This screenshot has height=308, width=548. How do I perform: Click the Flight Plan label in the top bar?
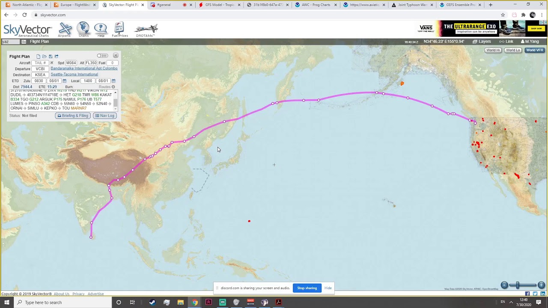click(x=39, y=41)
